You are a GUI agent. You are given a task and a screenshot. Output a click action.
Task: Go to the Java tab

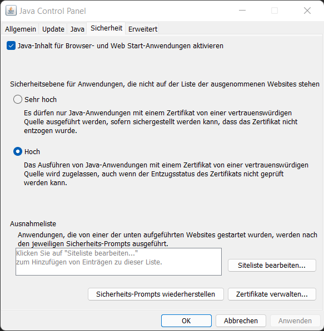[x=77, y=29]
